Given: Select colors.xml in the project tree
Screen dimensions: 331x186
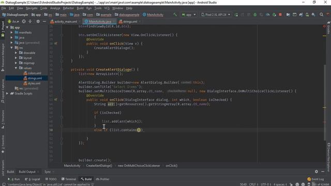Looking at the screenshot, I should [32, 73].
